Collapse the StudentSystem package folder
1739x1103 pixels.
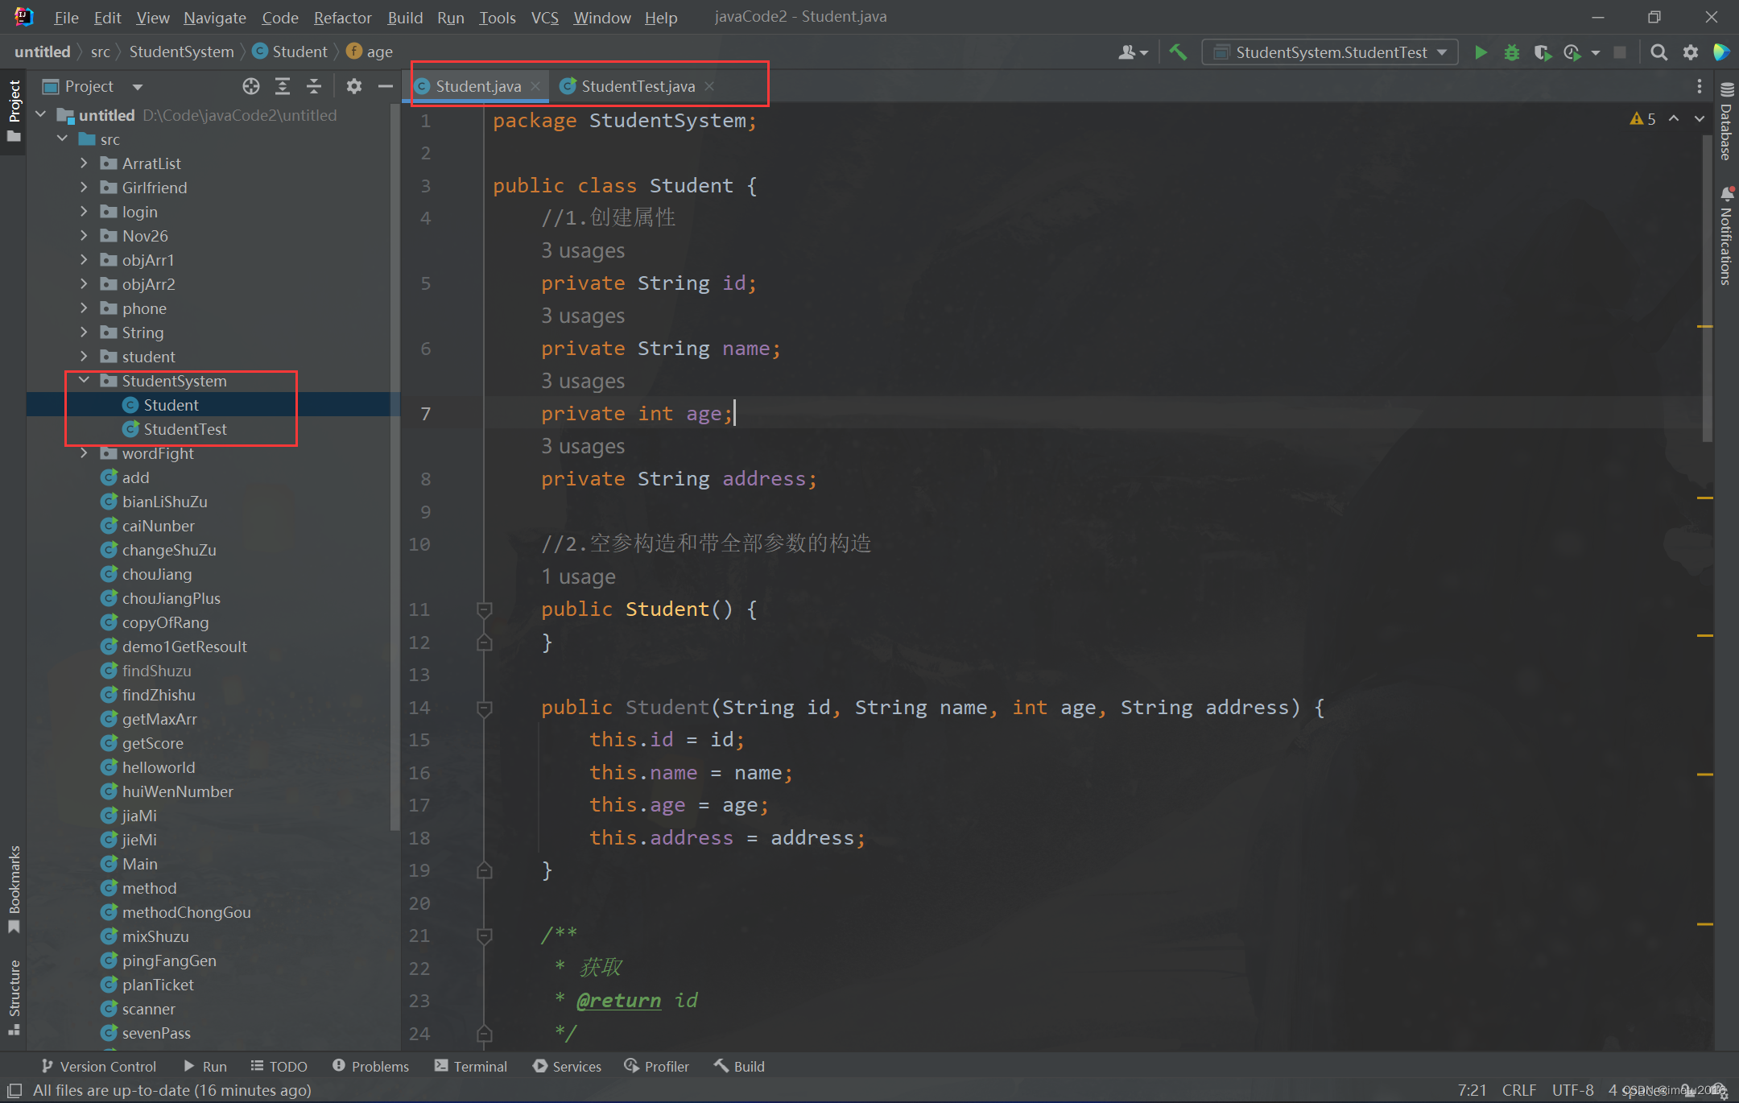pos(85,381)
